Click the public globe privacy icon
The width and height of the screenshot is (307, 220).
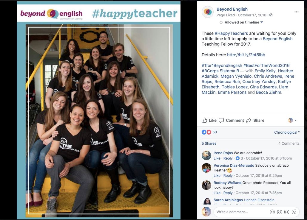(271, 15)
